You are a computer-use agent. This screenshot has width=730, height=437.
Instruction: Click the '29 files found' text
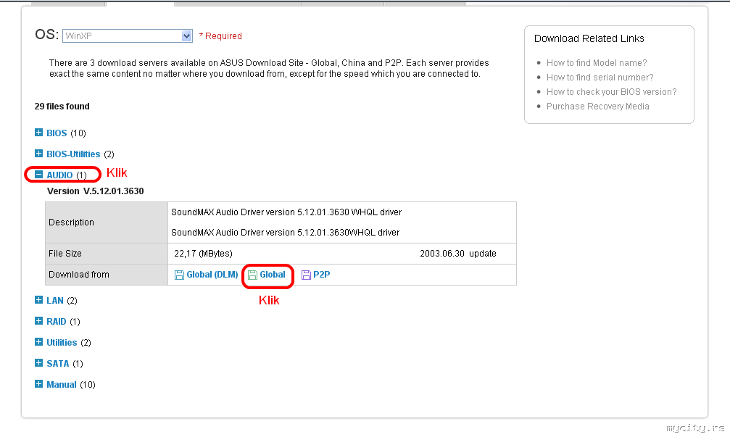(62, 106)
